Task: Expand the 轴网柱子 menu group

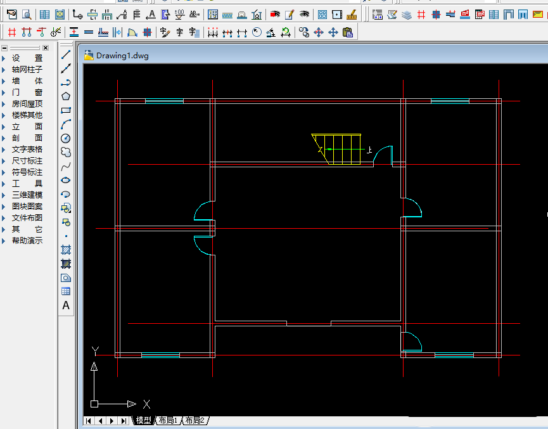Action: (x=27, y=70)
